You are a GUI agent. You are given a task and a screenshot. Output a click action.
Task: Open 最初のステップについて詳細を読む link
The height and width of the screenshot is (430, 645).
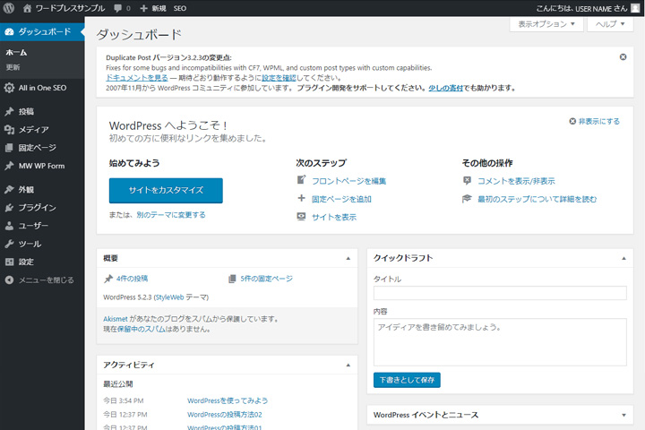(537, 199)
